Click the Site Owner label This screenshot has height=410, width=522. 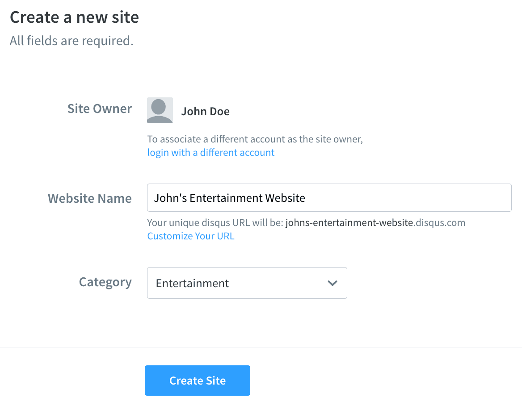99,109
